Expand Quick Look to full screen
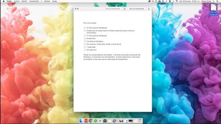The height and width of the screenshot is (124, 221). (78, 9)
